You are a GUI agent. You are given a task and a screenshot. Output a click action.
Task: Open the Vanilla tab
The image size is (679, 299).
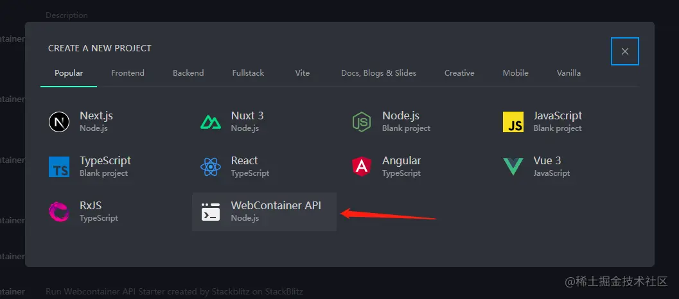(x=569, y=73)
